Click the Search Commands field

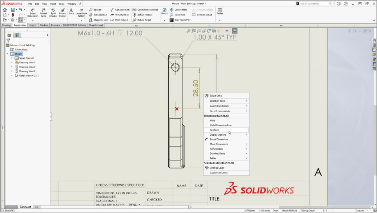[x=315, y=3]
